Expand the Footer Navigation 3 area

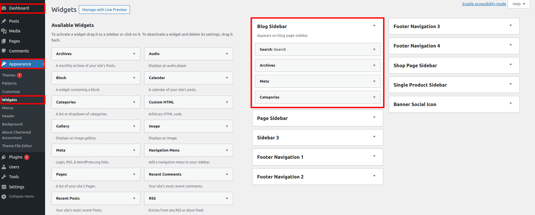click(x=511, y=26)
